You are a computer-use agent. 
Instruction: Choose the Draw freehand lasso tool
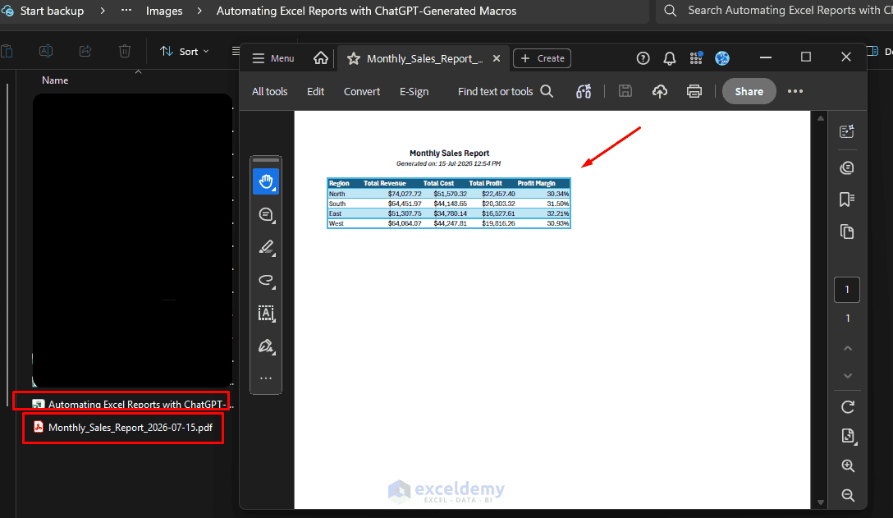click(266, 281)
